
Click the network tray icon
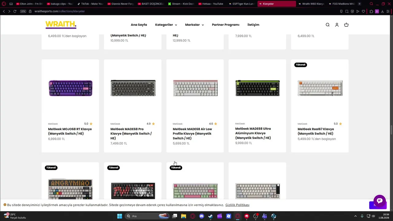[x=369, y=216]
